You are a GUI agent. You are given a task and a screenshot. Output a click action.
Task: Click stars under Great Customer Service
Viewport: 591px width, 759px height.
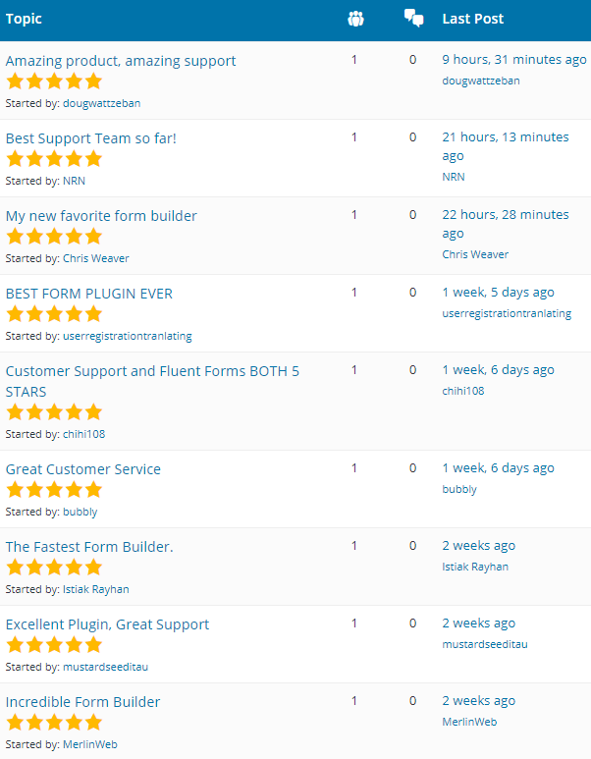54,490
